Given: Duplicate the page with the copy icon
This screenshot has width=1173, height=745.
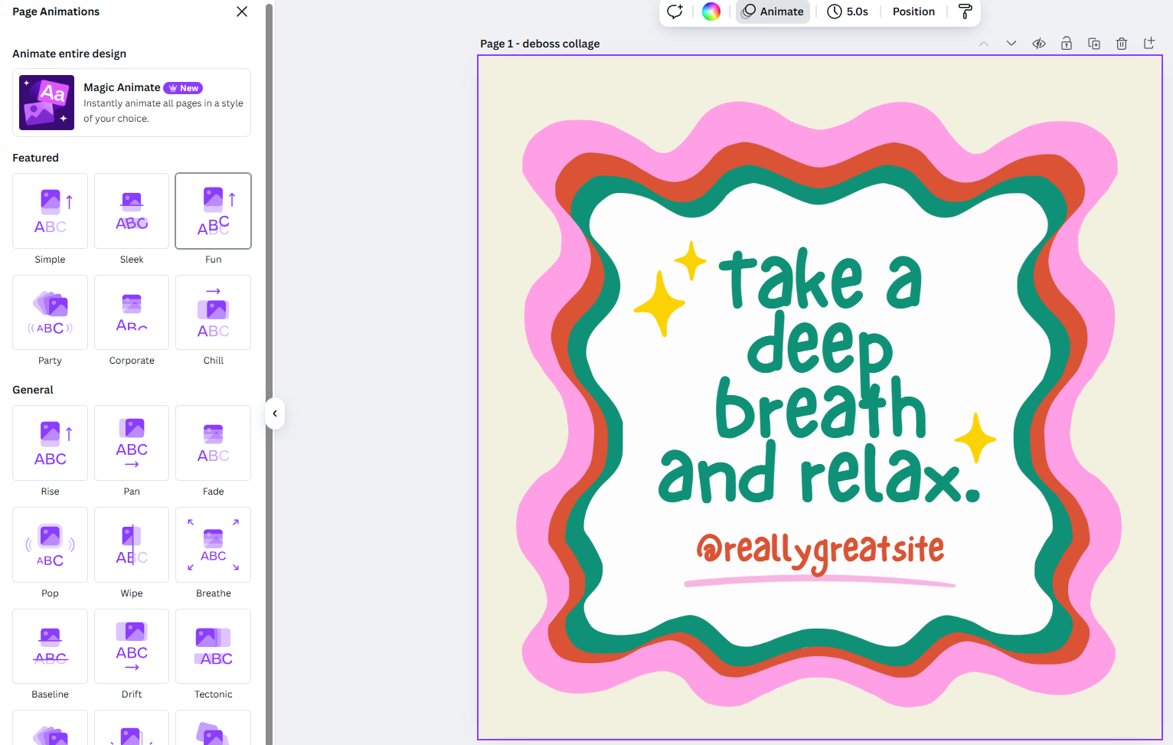Looking at the screenshot, I should [x=1093, y=44].
